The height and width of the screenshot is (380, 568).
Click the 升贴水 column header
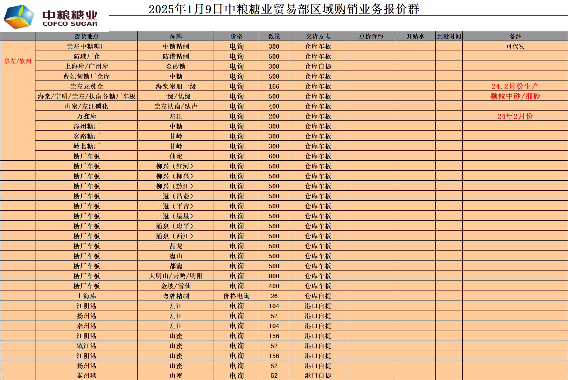coord(415,36)
